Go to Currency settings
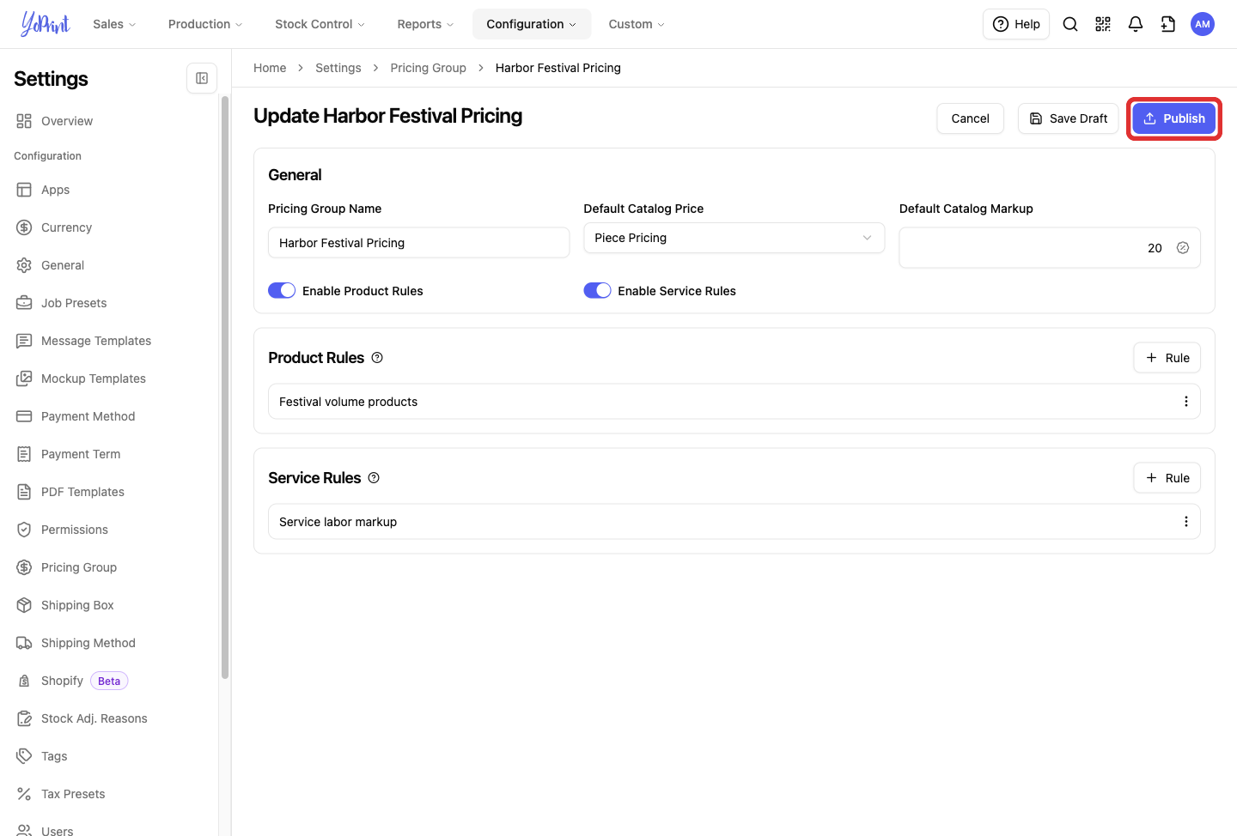Image resolution: width=1237 pixels, height=836 pixels. [x=66, y=227]
